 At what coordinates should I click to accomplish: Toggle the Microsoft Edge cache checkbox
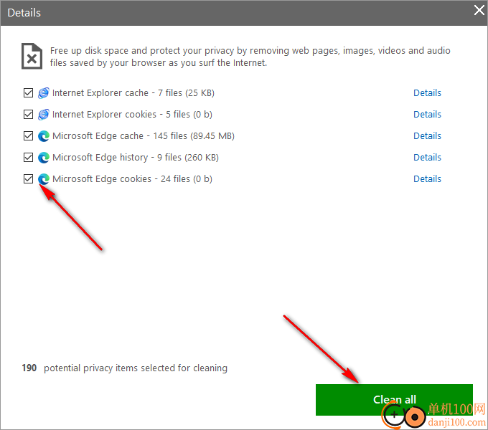pyautogui.click(x=28, y=135)
